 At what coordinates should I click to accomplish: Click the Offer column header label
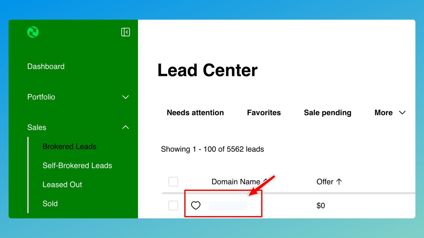click(325, 182)
